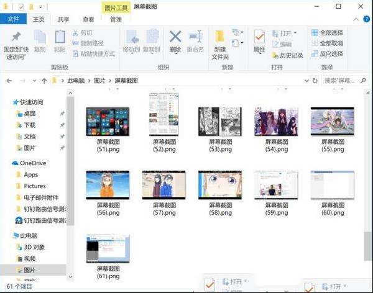The image size is (373, 293).
Task: Select thumbnail 屏幕截图 (51).png
Action: 108,122
